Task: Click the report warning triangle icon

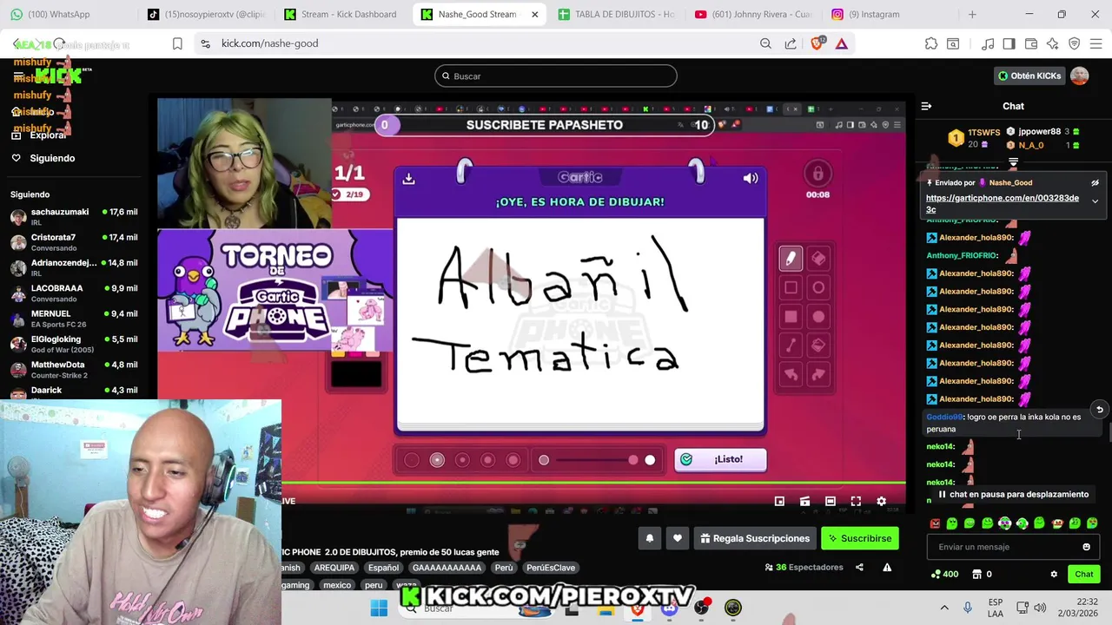Action: 887,568
